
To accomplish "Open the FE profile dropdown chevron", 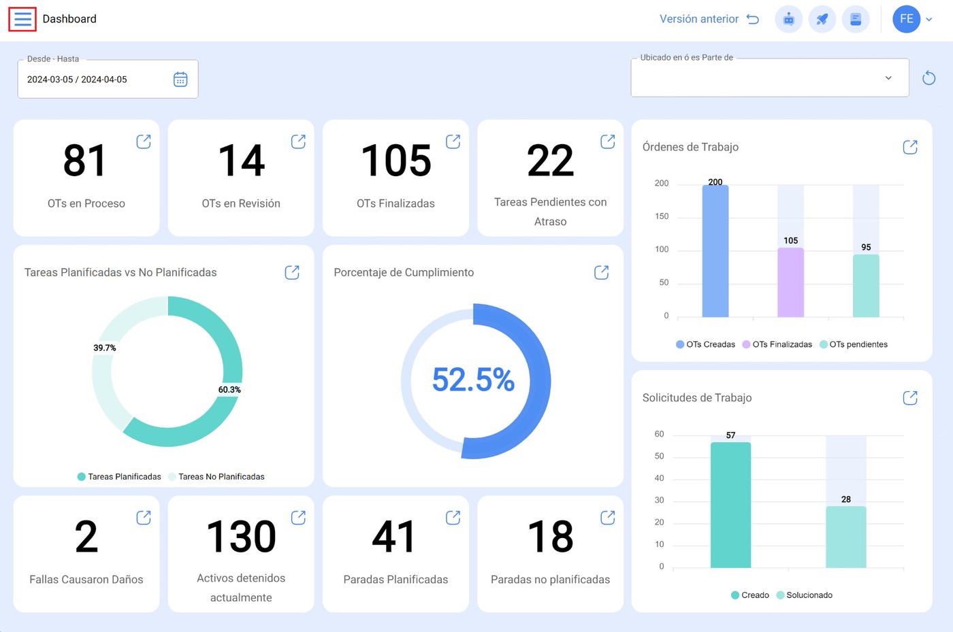I will pyautogui.click(x=928, y=19).
